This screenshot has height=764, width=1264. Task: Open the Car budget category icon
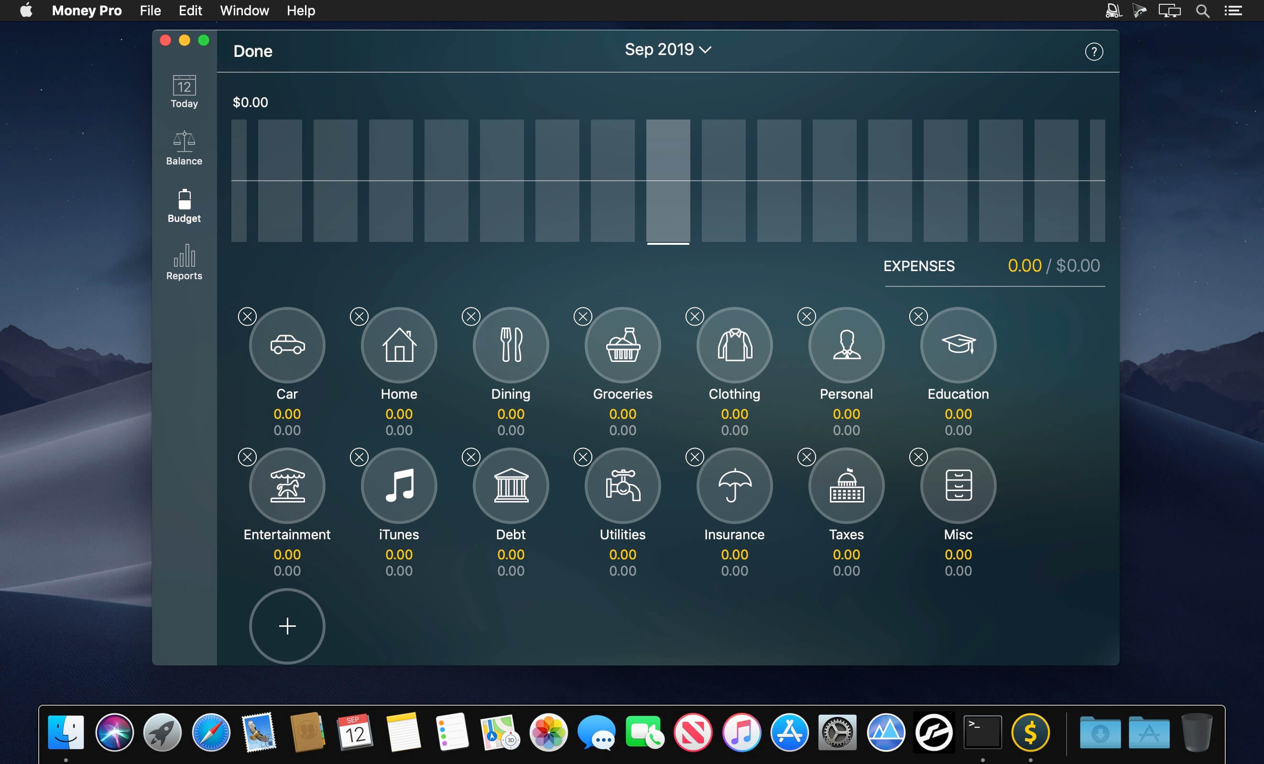coord(287,345)
